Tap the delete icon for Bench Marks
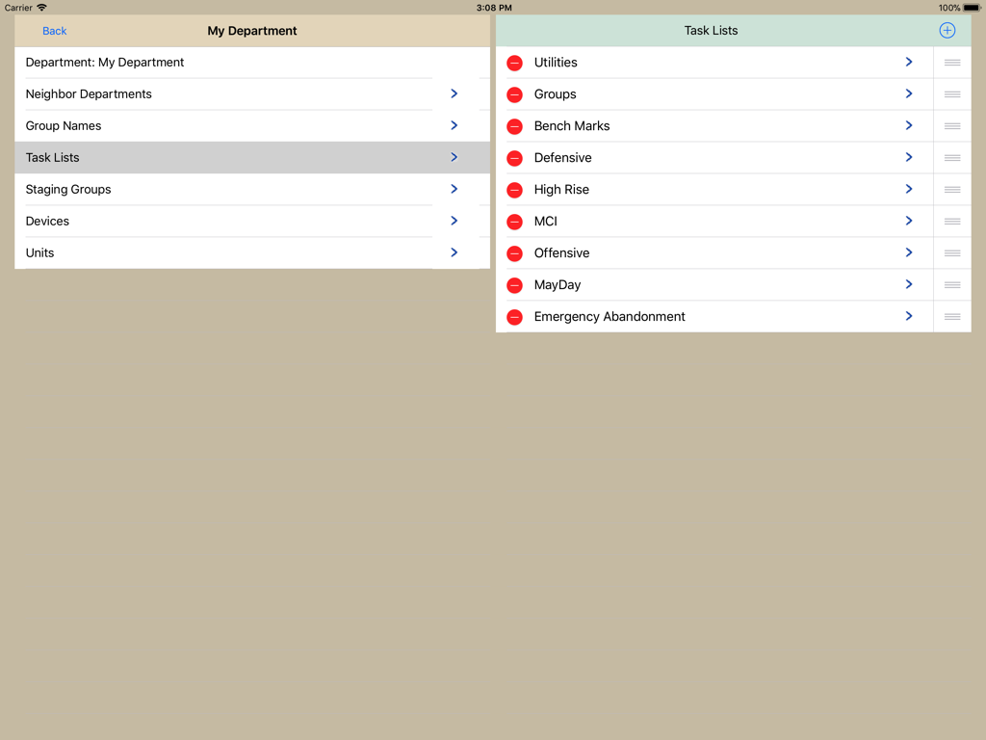Image resolution: width=986 pixels, height=740 pixels. coord(515,125)
